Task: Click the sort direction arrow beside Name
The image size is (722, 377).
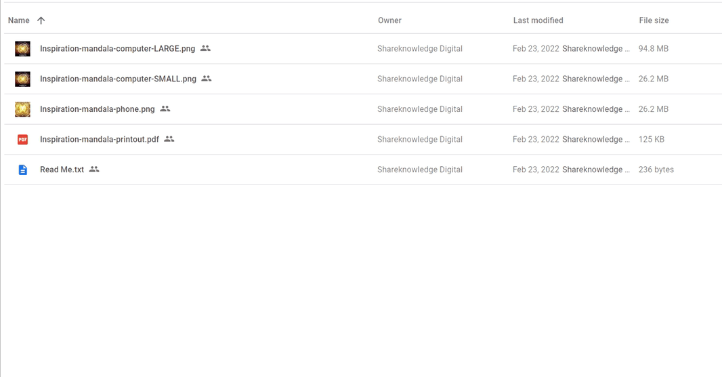Action: coord(41,20)
